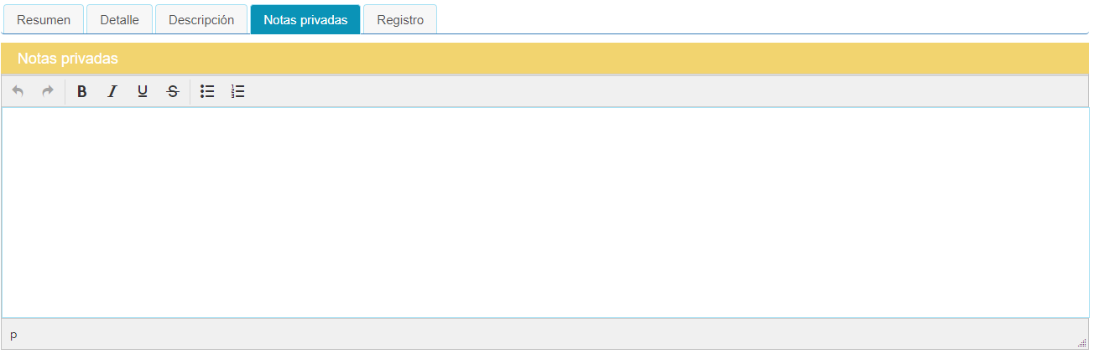The width and height of the screenshot is (1094, 354).
Task: Click the separator between strikethrough and bullet list
Action: point(190,91)
